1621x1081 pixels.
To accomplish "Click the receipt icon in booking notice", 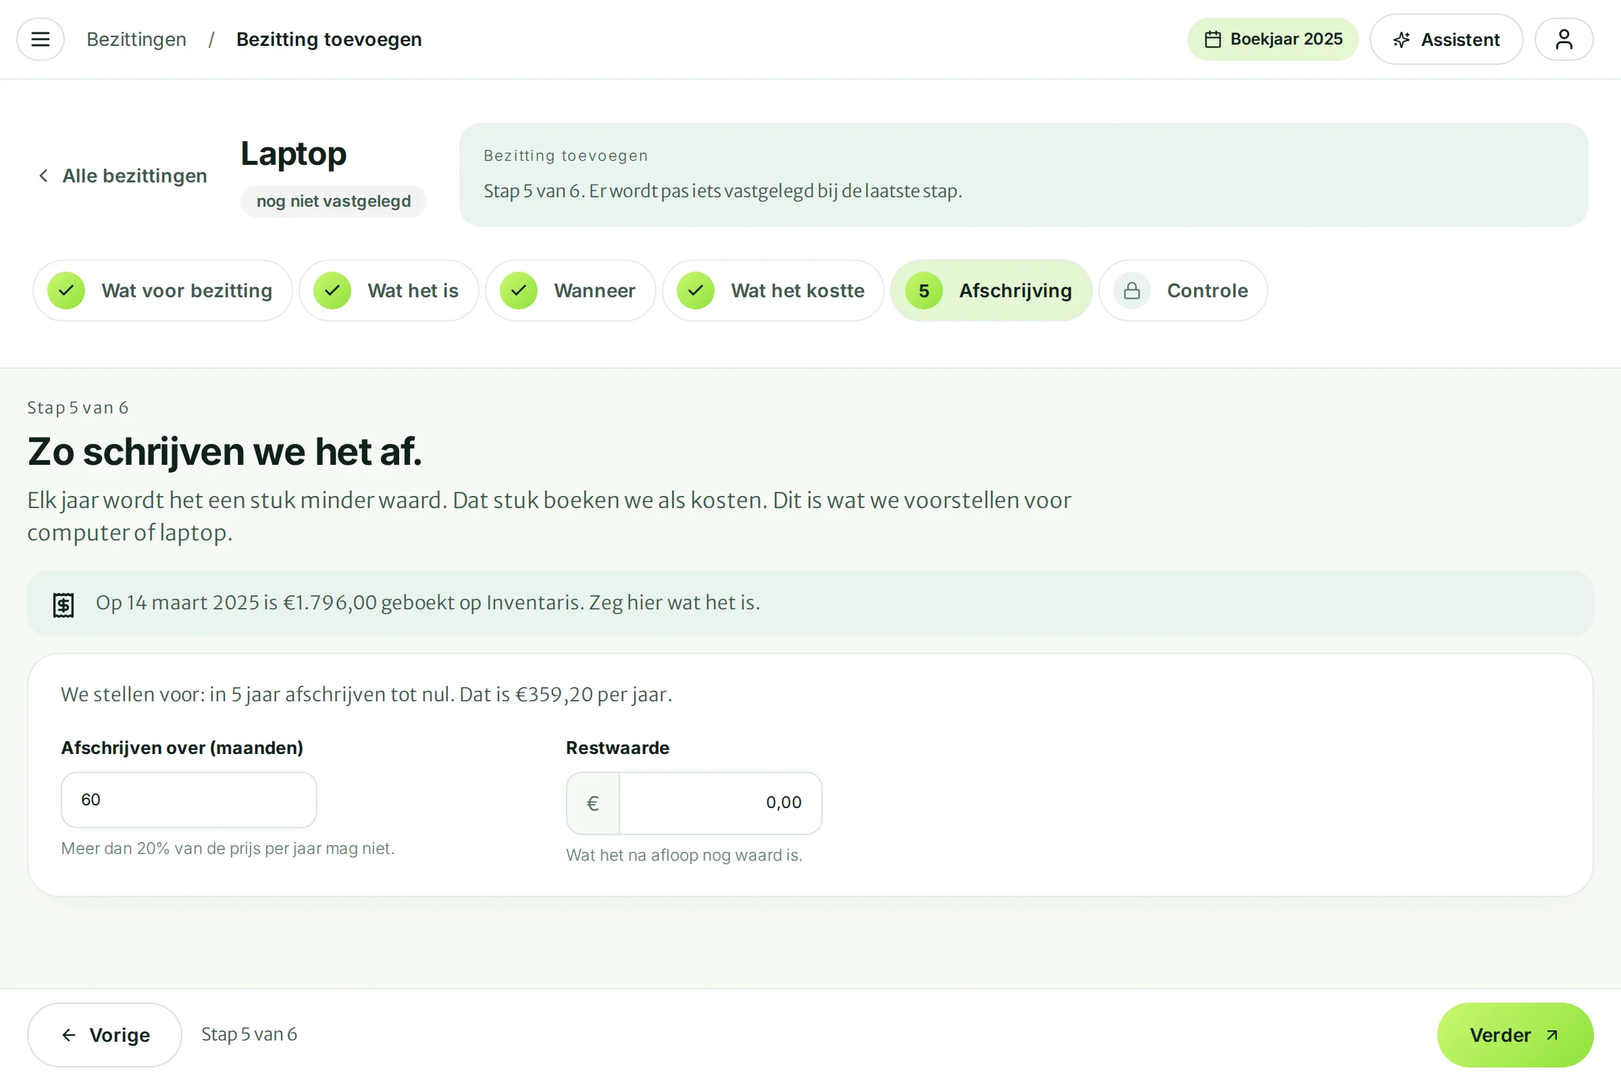I will (x=63, y=605).
